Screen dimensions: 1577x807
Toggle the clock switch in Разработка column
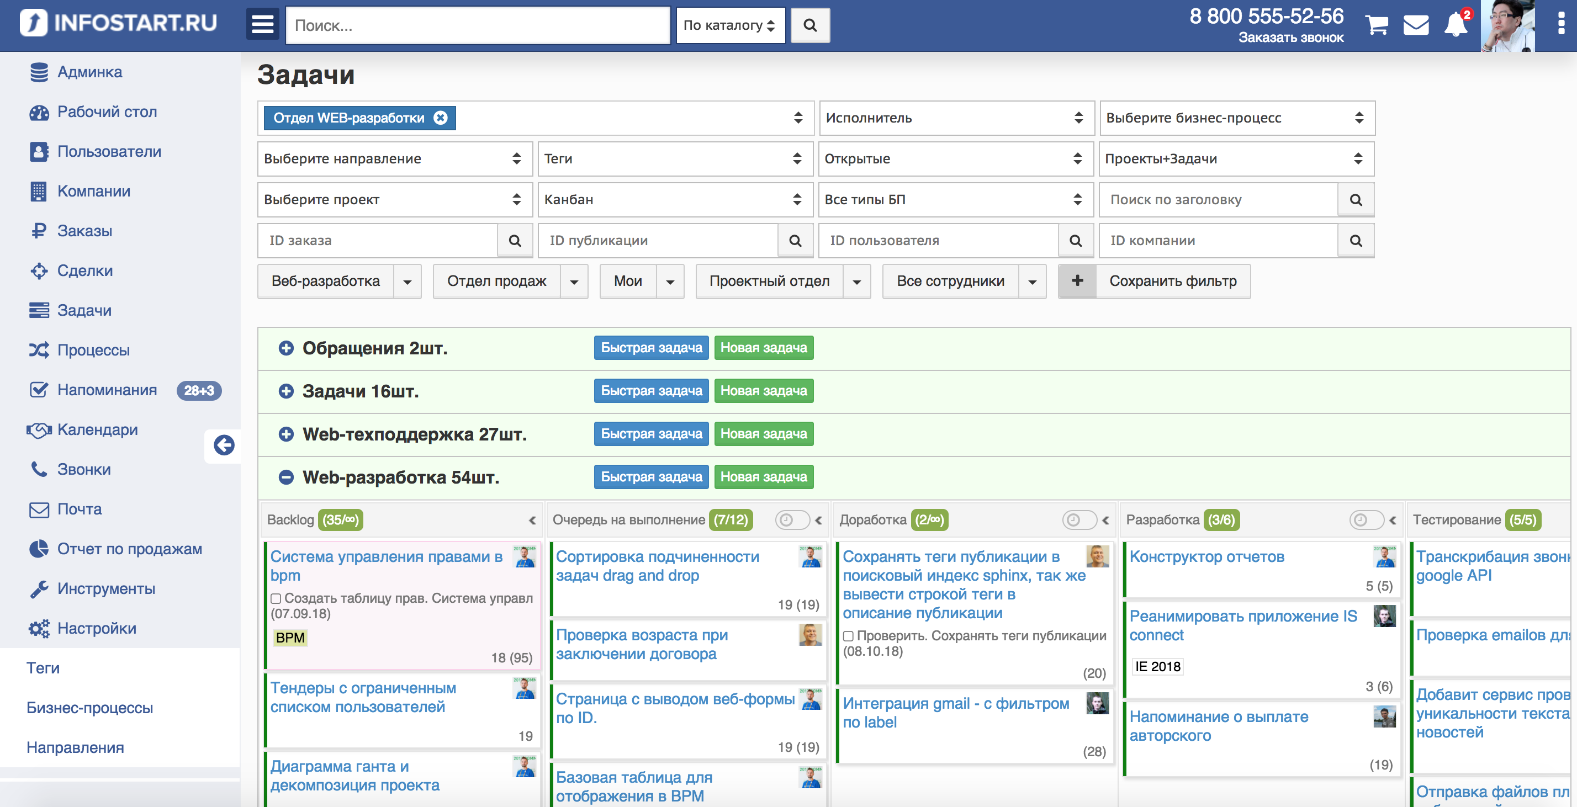pyautogui.click(x=1367, y=520)
